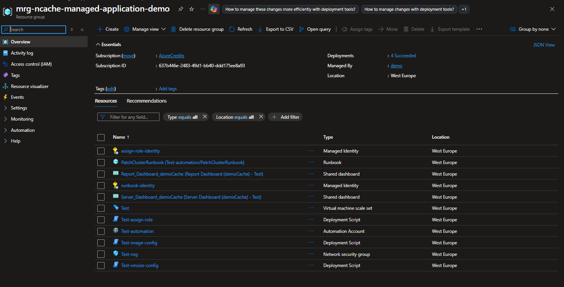Screen dimensions: 564x287
Task: Star the resource group as favorite
Action: point(191,9)
